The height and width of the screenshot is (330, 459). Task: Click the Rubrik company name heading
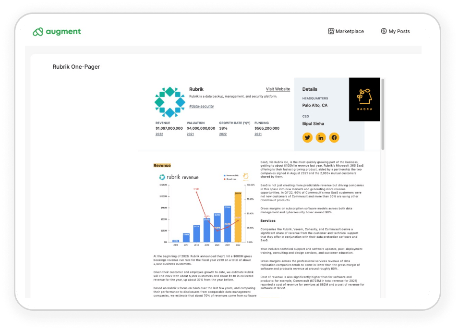point(196,89)
